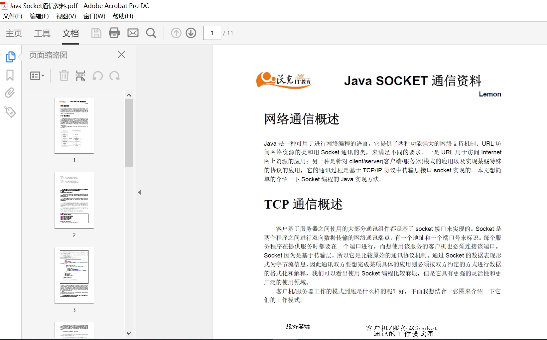Click the thumbnail panel scrollbar handle
Image resolution: width=547 pixels, height=340 pixels.
pos(129,133)
